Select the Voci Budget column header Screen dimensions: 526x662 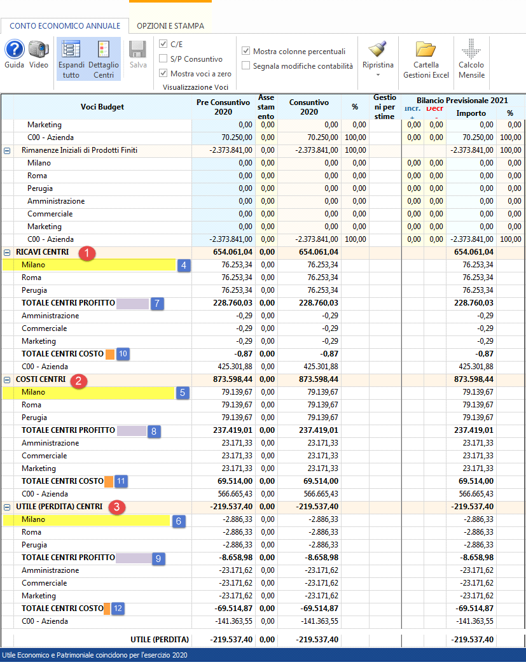[x=102, y=107]
